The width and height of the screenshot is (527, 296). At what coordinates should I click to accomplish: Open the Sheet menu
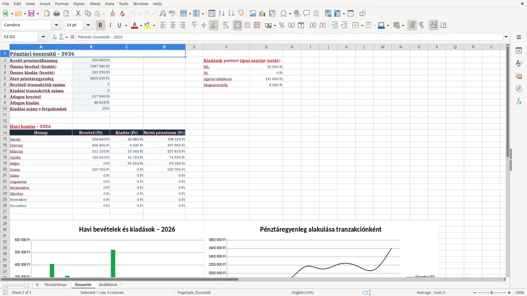coord(95,4)
